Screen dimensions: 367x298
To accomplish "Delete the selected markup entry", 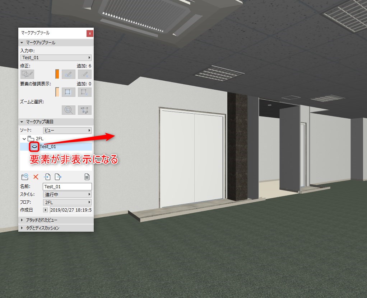I will pos(36,177).
